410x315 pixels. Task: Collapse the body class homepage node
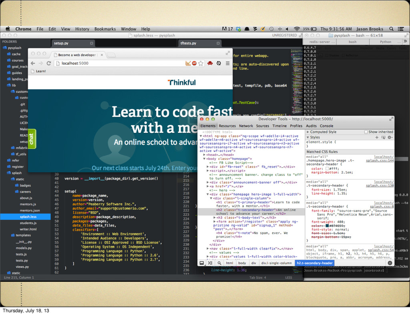[x=204, y=159]
